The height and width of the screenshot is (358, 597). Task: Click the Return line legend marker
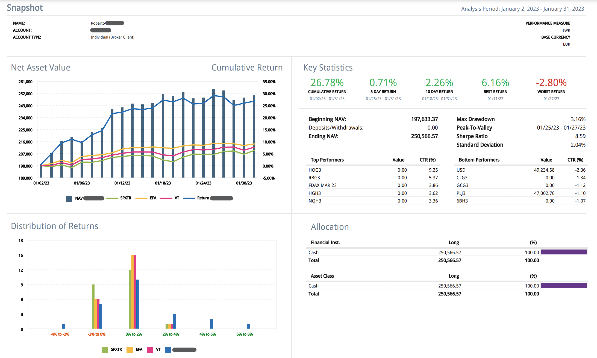[189, 198]
